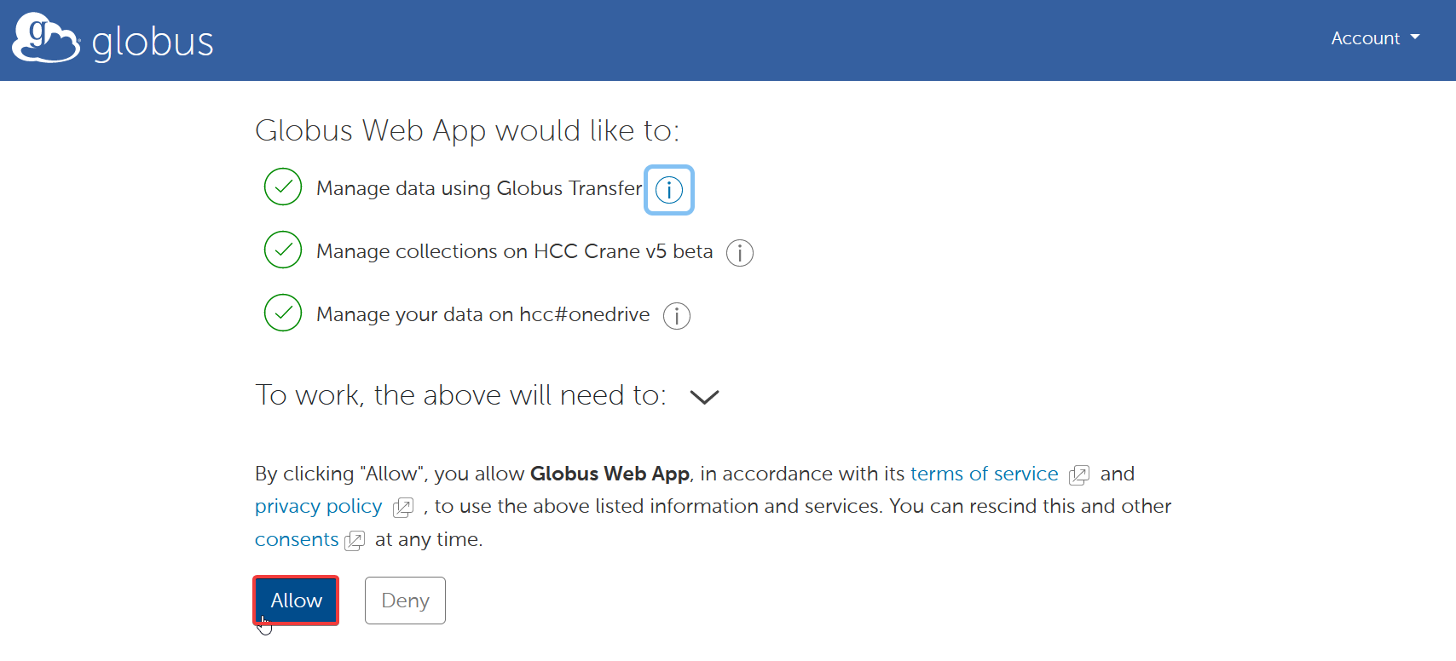Click the Globus cloud logo
Image resolution: width=1456 pixels, height=661 pixels.
(46, 37)
